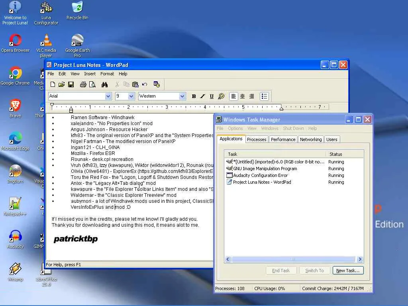408x306 pixels.
Task: Switch to the Users tab
Action: click(332, 139)
